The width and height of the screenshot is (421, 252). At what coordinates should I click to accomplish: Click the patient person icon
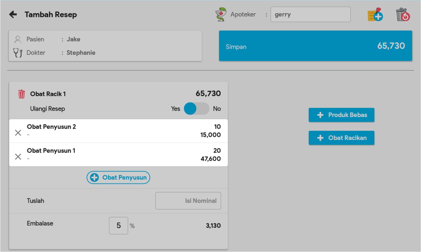pos(18,39)
